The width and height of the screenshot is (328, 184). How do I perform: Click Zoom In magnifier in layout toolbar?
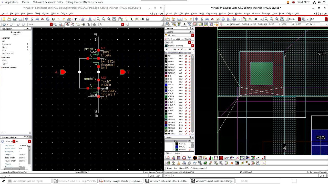click(x=266, y=19)
